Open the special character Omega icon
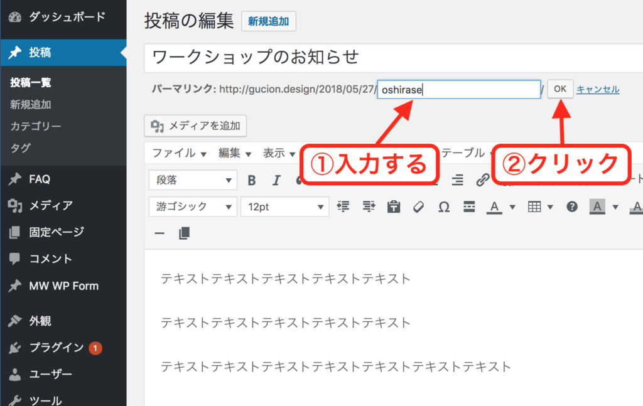The height and width of the screenshot is (406, 643). pyautogui.click(x=443, y=206)
